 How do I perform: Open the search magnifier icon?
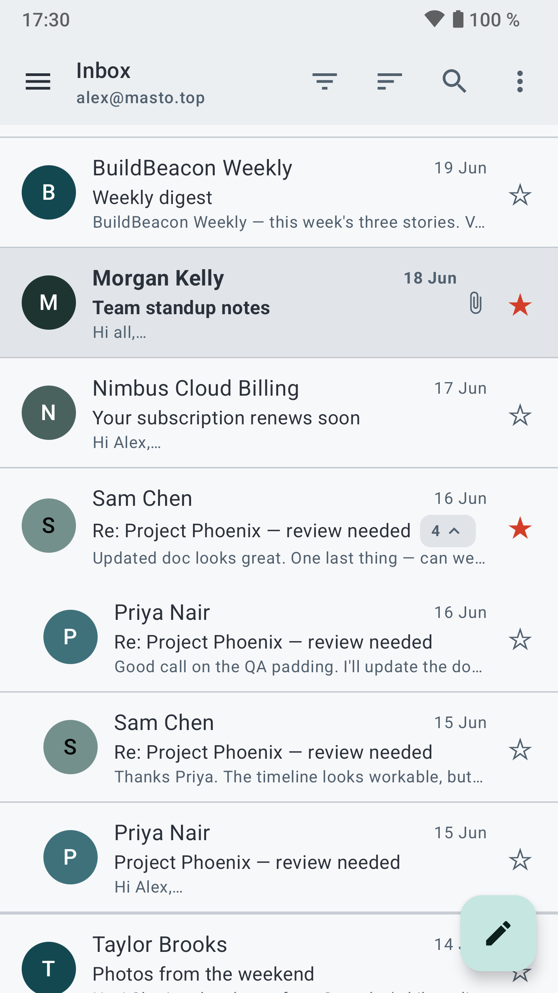[455, 81]
